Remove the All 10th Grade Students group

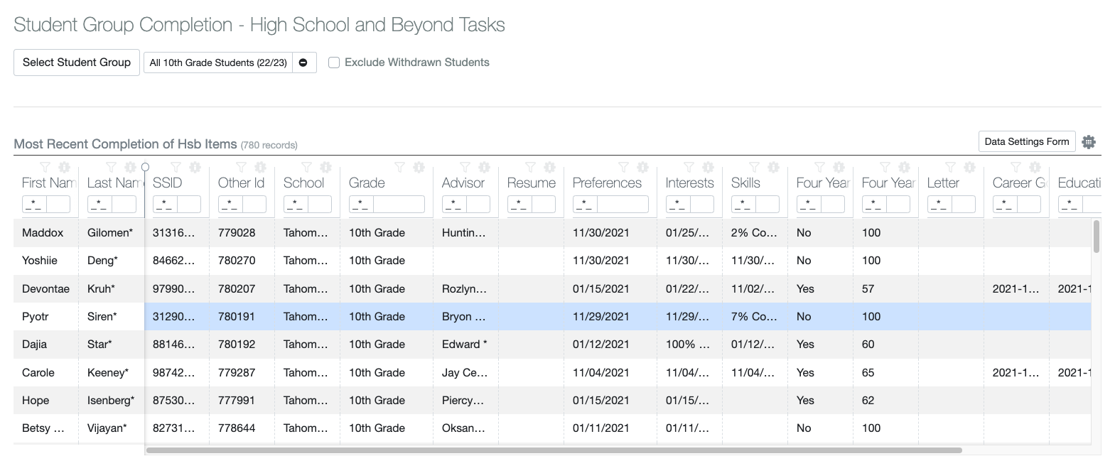point(303,63)
